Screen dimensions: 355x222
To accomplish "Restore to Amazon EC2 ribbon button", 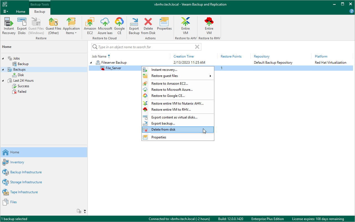I will coord(90,26).
